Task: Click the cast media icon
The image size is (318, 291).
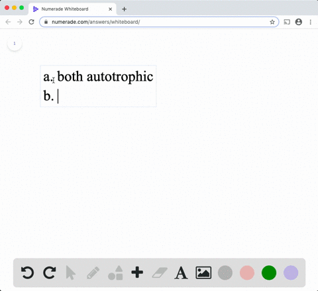Action: [x=287, y=22]
